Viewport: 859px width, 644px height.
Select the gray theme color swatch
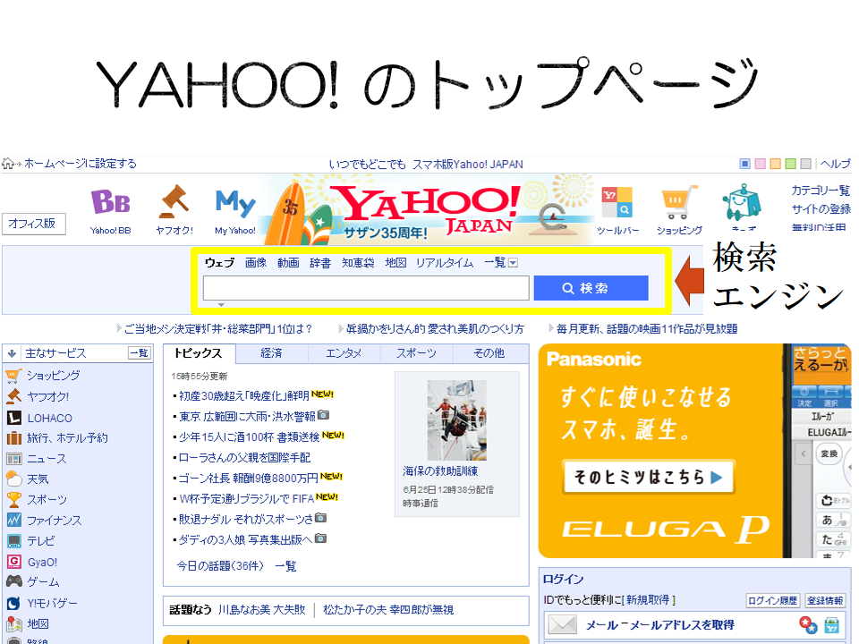(805, 163)
